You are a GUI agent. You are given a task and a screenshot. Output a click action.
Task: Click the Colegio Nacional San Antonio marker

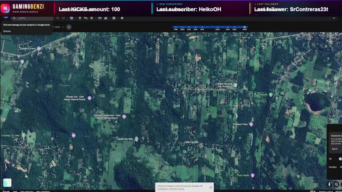(x=235, y=85)
